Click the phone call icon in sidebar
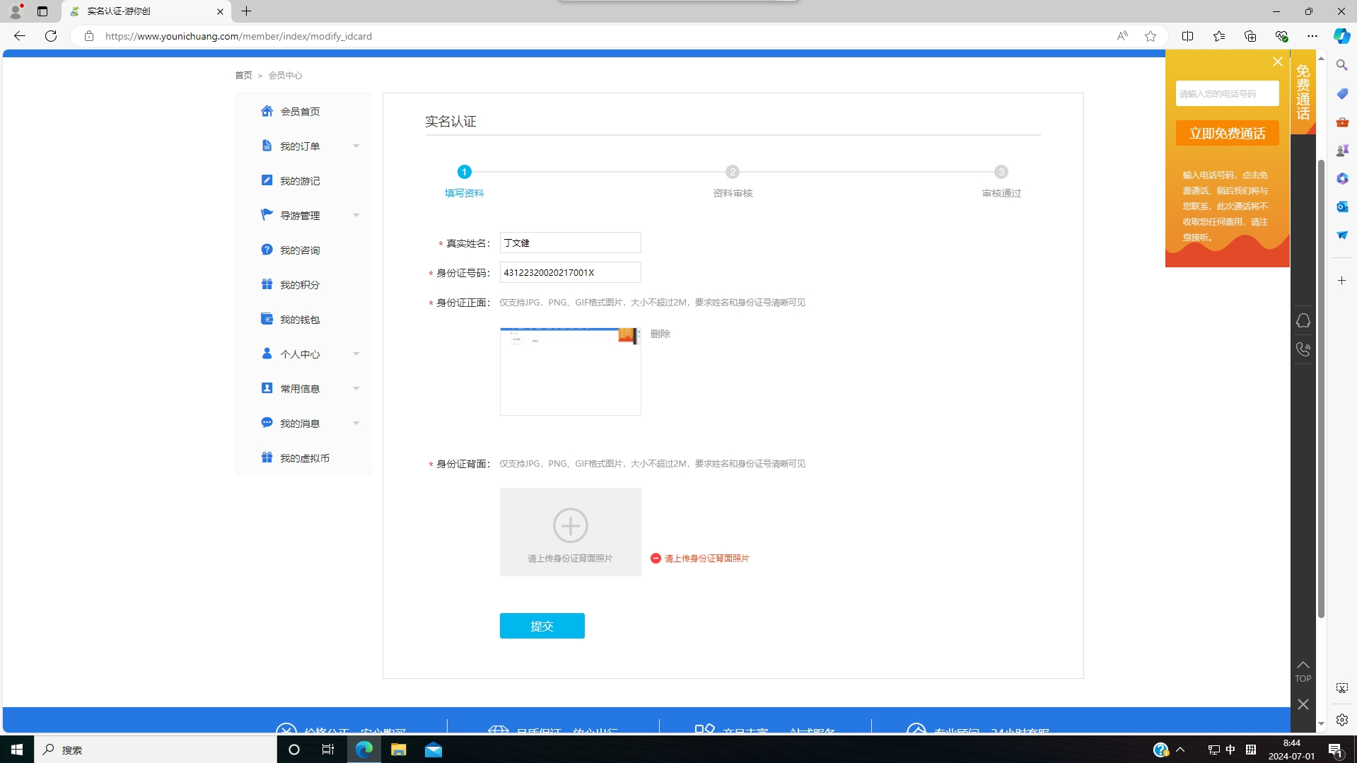1357x763 pixels. [x=1303, y=349]
